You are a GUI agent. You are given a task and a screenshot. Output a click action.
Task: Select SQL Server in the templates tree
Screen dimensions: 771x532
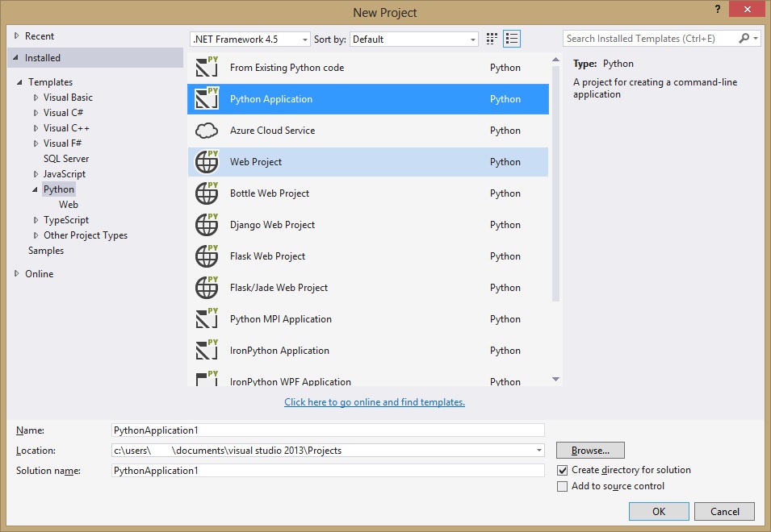pos(66,159)
